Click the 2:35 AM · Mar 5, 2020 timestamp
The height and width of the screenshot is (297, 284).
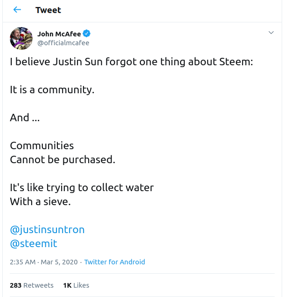click(x=45, y=262)
